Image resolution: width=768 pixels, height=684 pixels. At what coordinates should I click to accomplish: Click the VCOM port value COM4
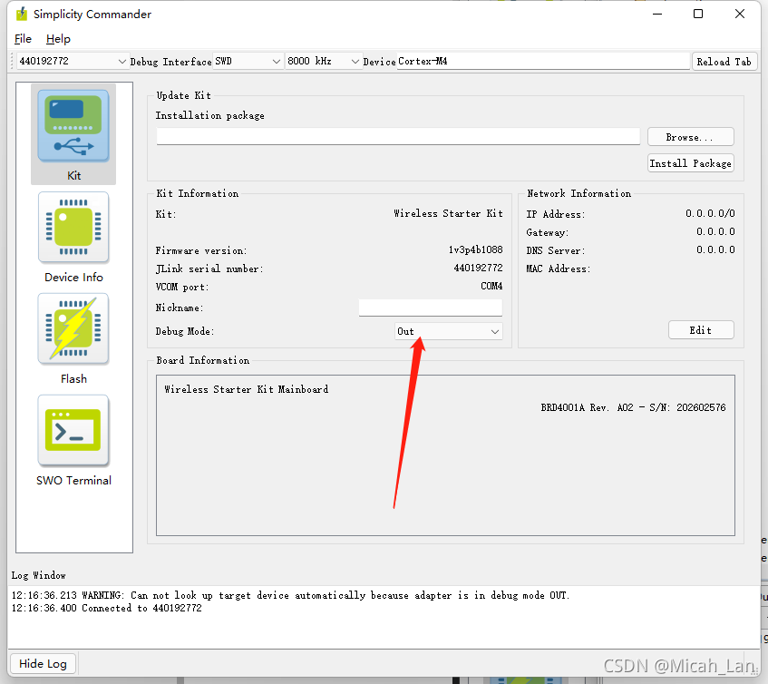pos(491,286)
